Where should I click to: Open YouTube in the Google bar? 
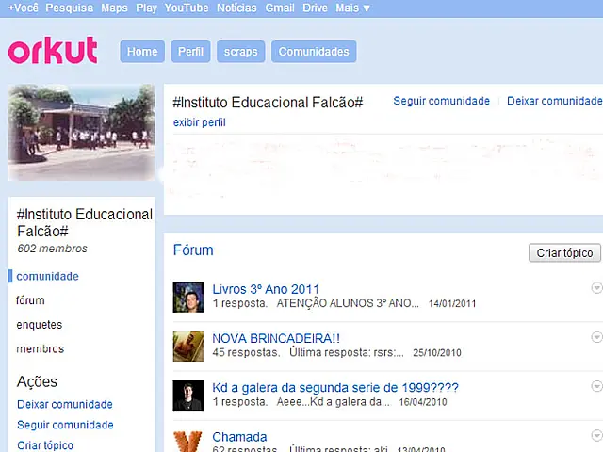187,8
